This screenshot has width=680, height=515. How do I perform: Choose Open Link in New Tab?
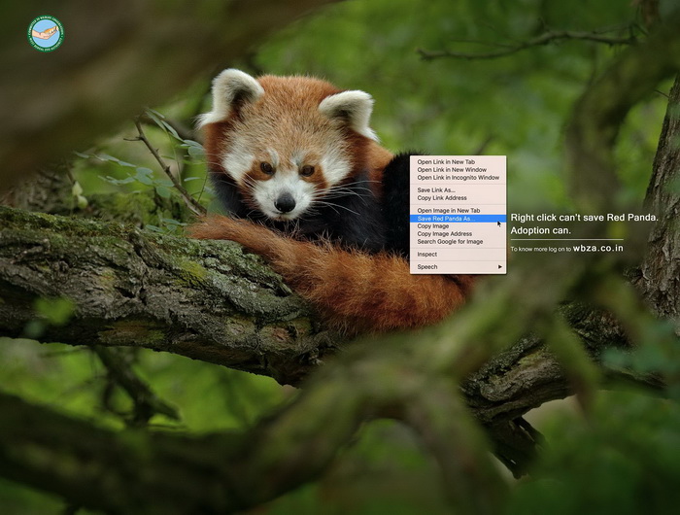click(446, 162)
